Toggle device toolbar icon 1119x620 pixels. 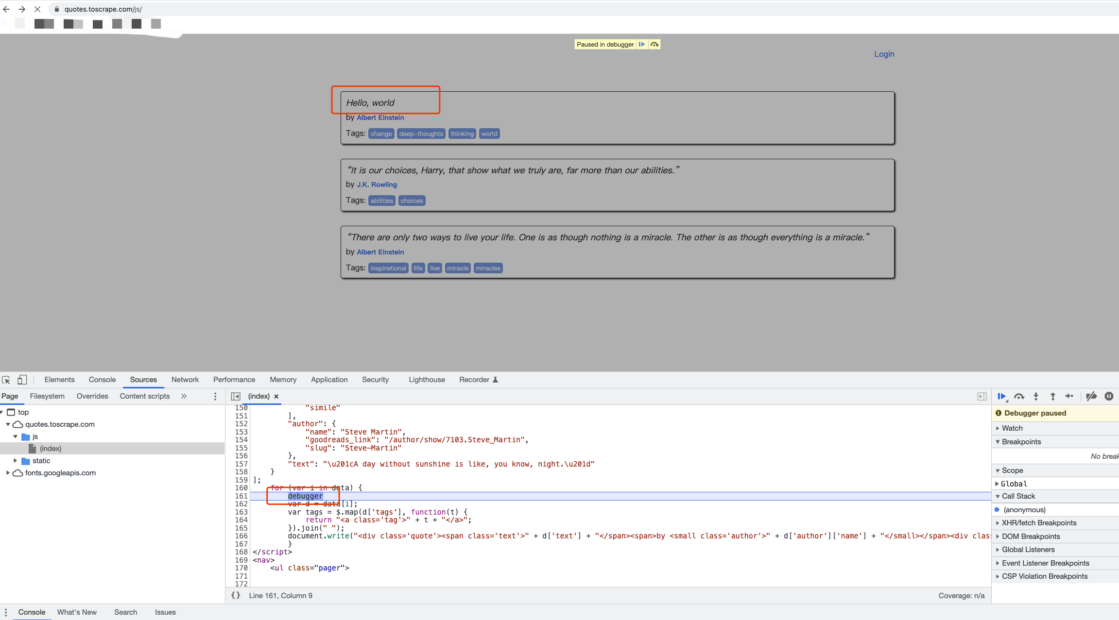click(22, 380)
